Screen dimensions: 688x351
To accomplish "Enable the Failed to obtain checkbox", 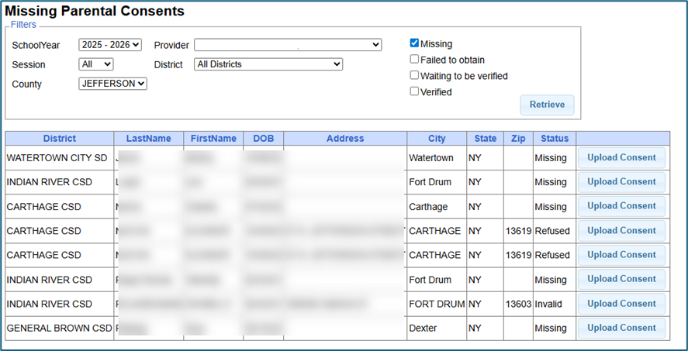I will click(415, 60).
